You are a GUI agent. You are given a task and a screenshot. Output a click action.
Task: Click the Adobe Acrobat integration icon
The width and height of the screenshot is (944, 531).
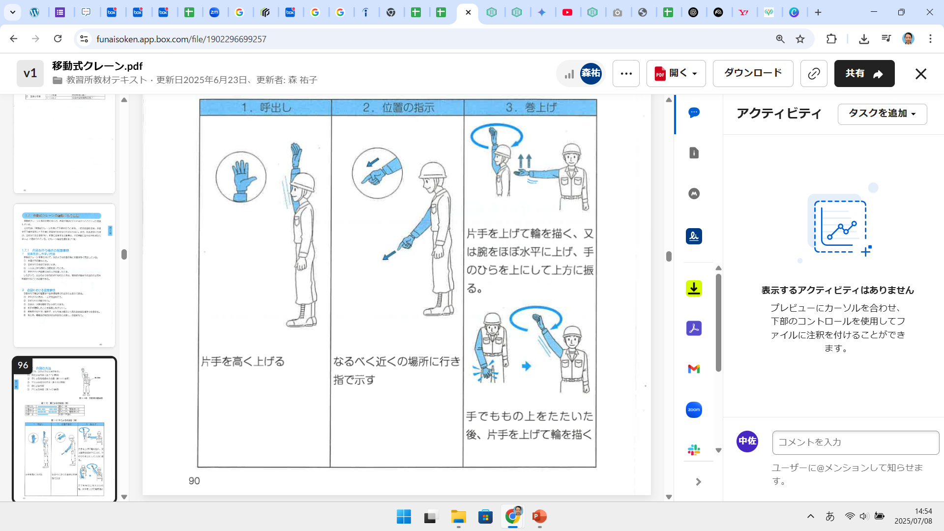click(694, 328)
